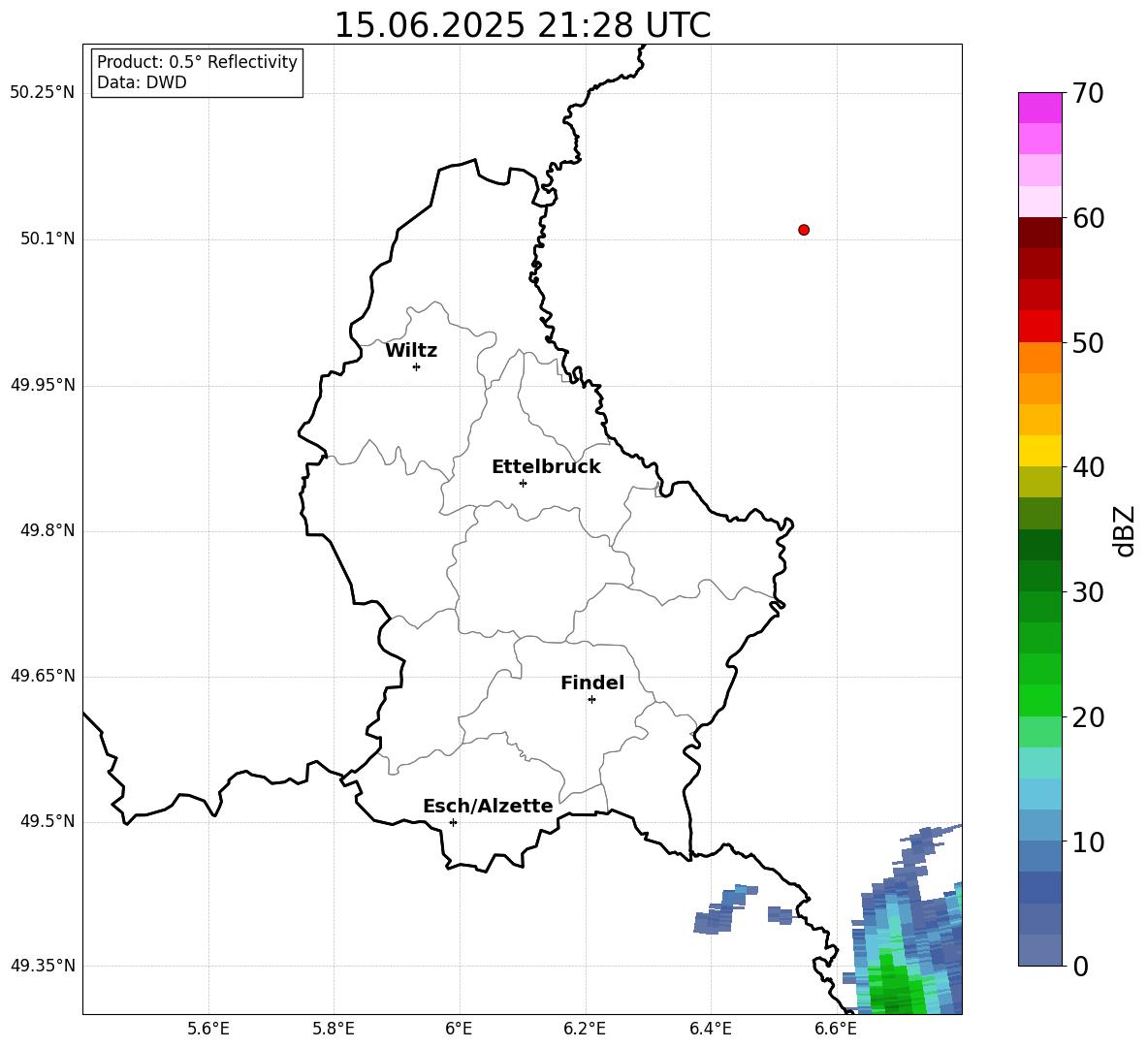Screen dimensions: 1148x1048
Task: Click the dark green colorbar segment near 30
Action: [x=1039, y=576]
